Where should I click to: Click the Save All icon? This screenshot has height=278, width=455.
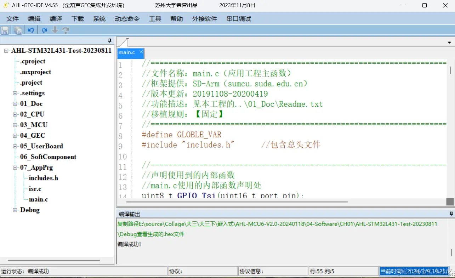[x=18, y=30]
